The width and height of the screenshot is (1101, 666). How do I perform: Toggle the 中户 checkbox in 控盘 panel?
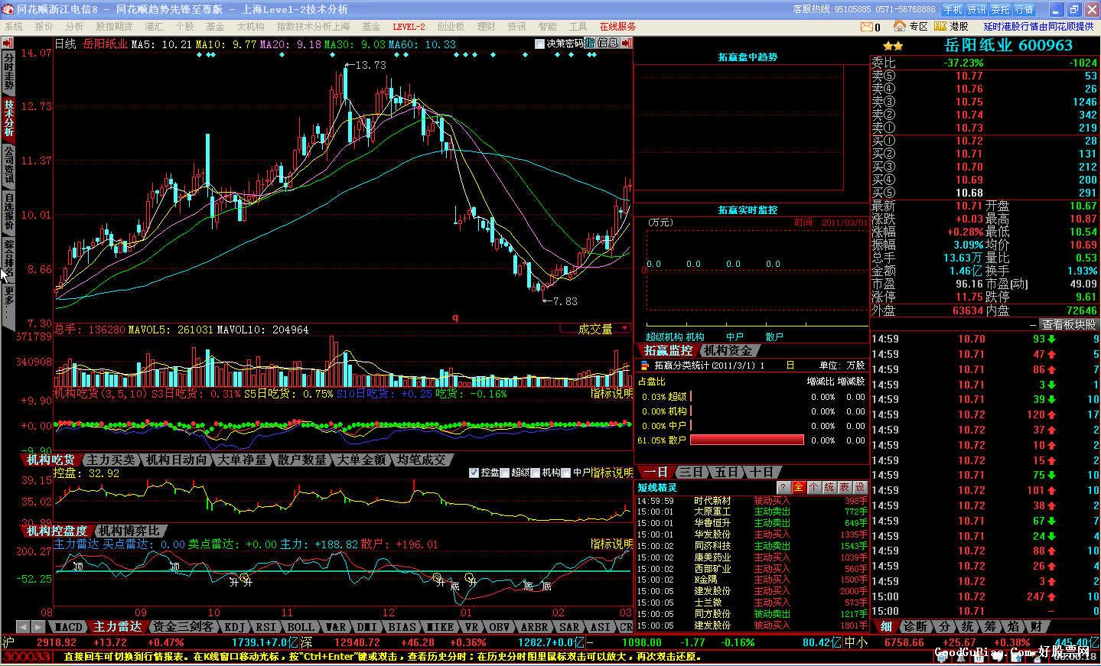tap(565, 473)
